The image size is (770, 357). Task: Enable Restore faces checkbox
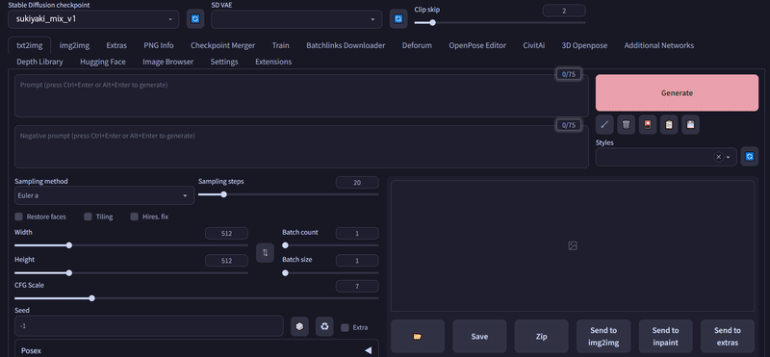pos(19,217)
